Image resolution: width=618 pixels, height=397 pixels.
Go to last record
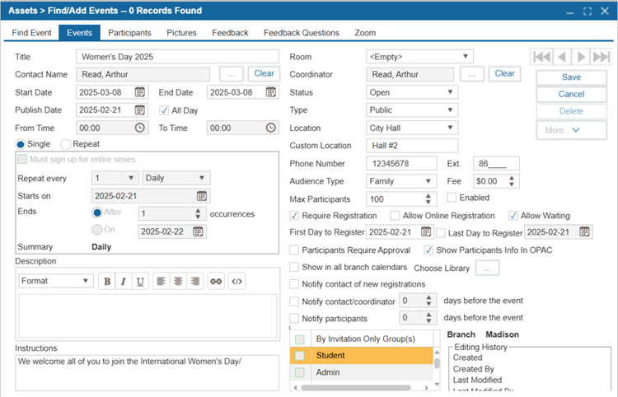(x=601, y=57)
